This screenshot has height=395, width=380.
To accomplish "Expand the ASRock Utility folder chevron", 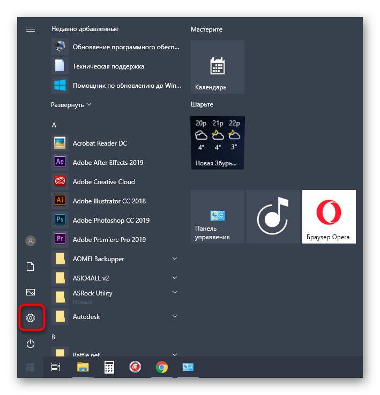I will tap(175, 292).
